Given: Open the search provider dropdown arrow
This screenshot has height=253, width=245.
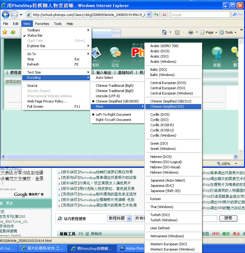Looking at the screenshot, I should tap(240, 14).
